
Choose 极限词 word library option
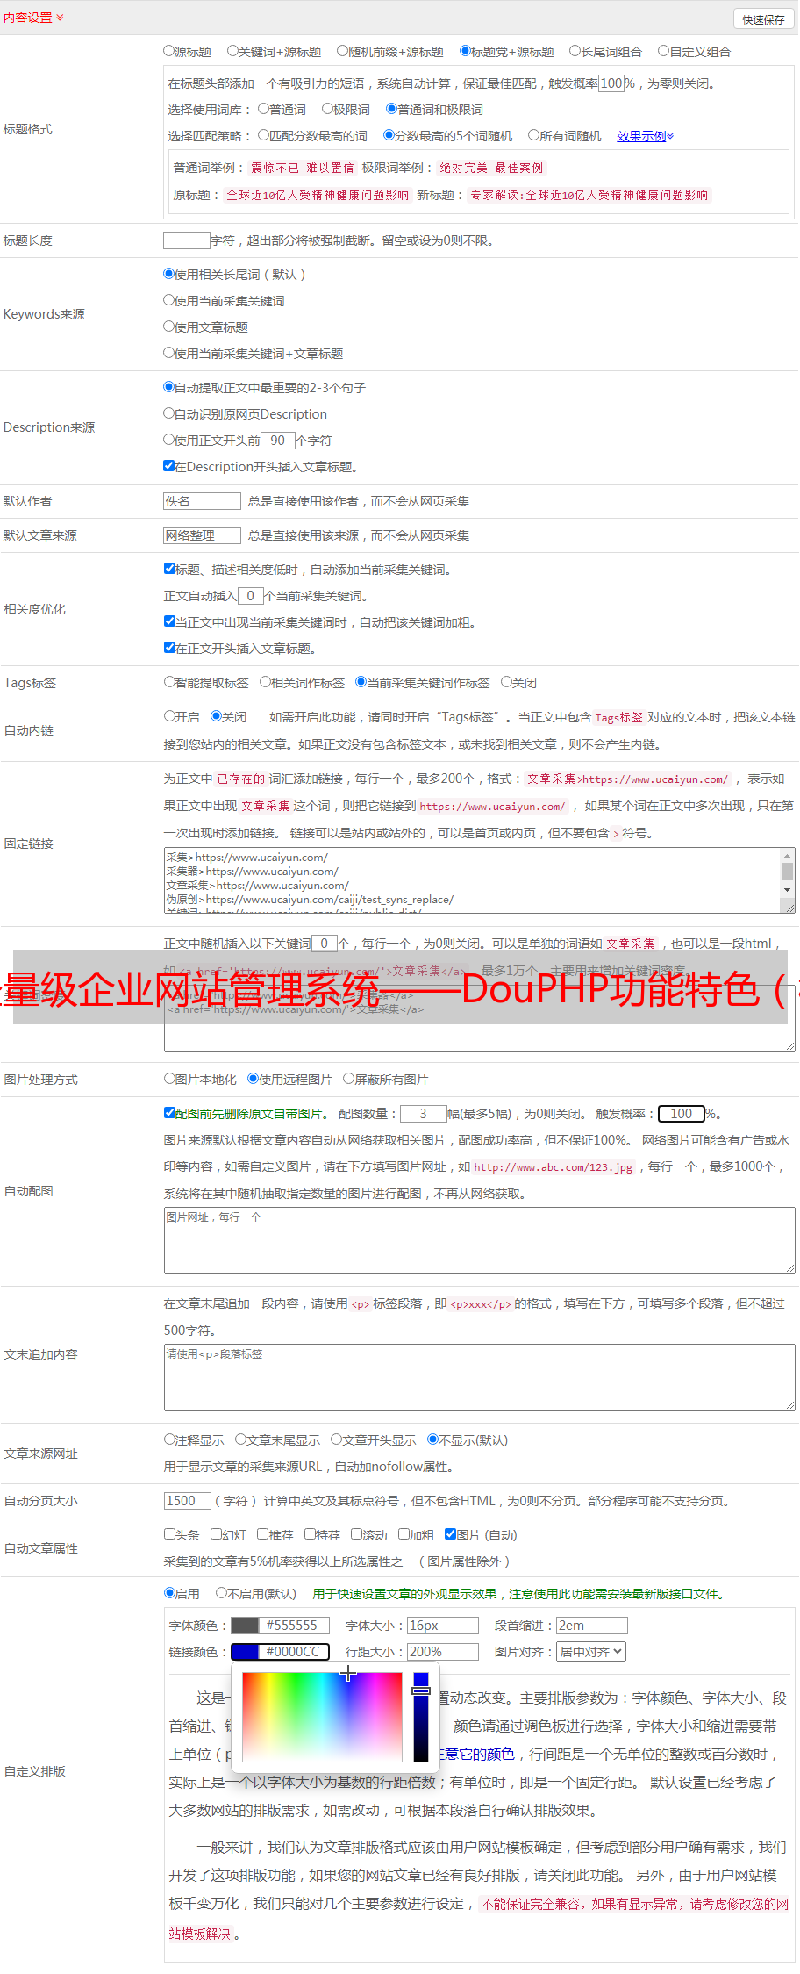[x=327, y=109]
